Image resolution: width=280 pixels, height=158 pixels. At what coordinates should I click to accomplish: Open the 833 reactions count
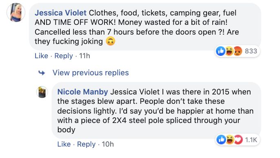[251, 51]
